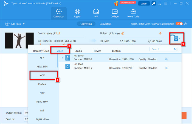Click the gift box promotion icon
The height and width of the screenshot is (124, 192).
point(116,3)
